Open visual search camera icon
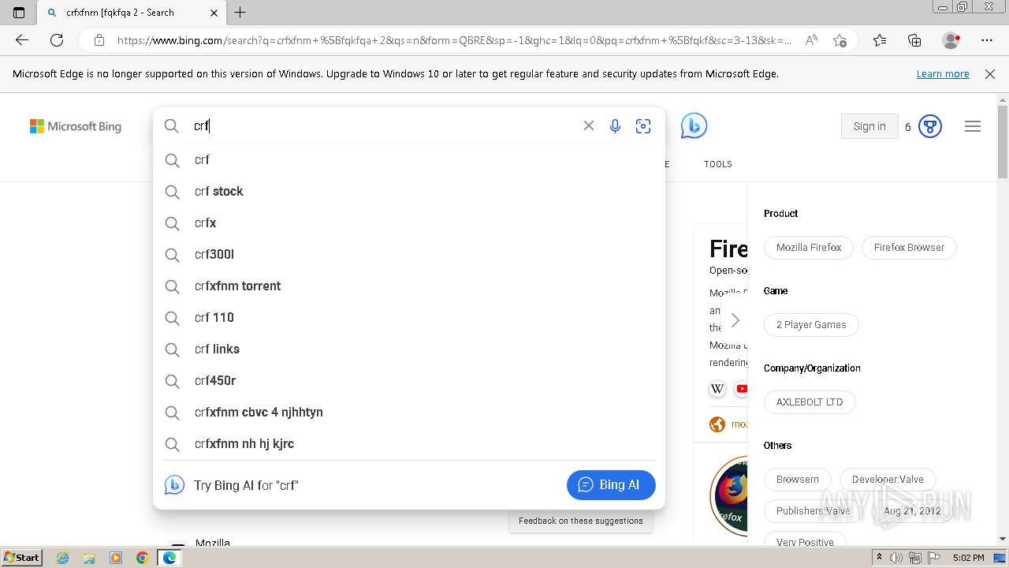This screenshot has height=568, width=1009. pos(643,126)
